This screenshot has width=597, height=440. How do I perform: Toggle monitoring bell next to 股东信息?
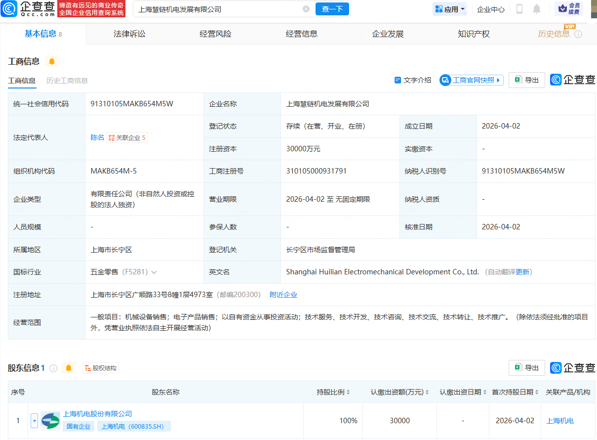[69, 368]
